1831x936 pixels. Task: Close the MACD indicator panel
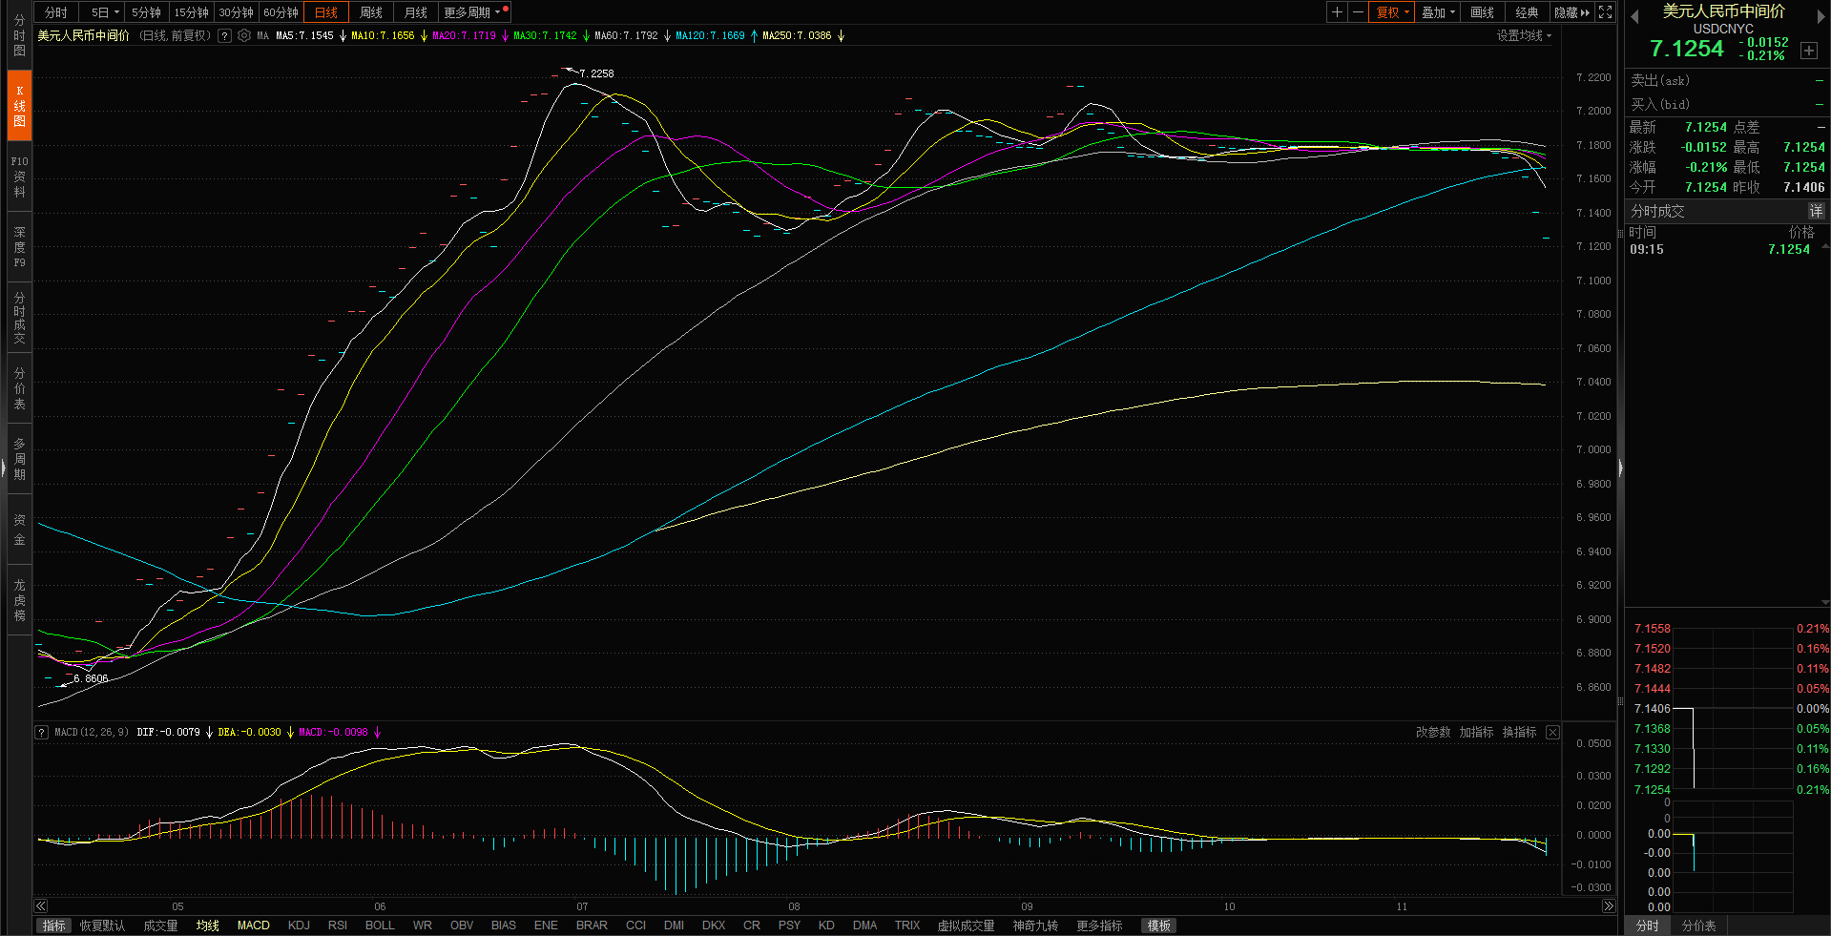coord(1552,732)
